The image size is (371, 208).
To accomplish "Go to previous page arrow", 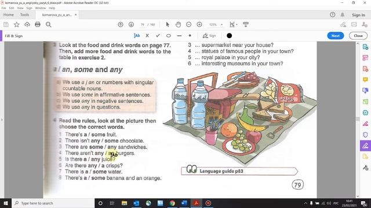I will pos(121,24).
